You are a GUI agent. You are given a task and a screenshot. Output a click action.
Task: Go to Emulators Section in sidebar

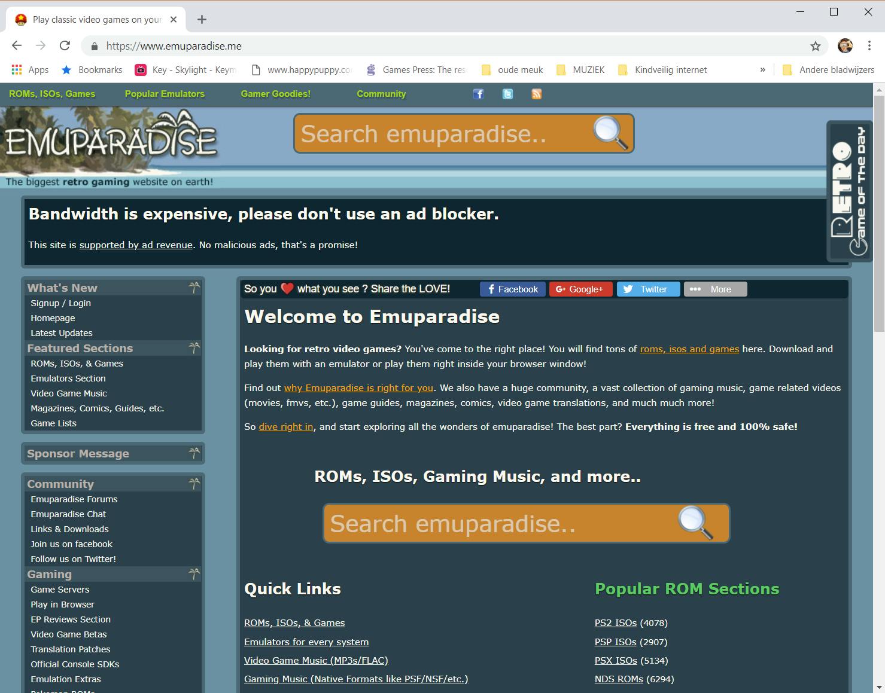(x=68, y=378)
